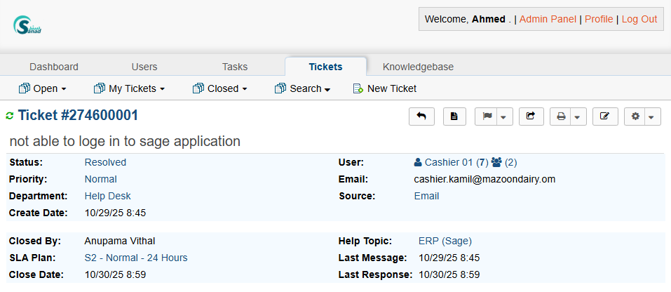The image size is (671, 292).
Task: Open the Cashier 01 user link
Action: point(448,162)
